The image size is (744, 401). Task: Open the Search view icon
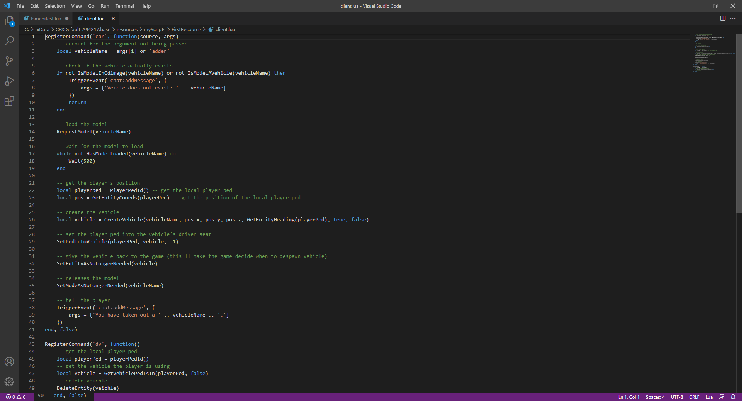(9, 40)
